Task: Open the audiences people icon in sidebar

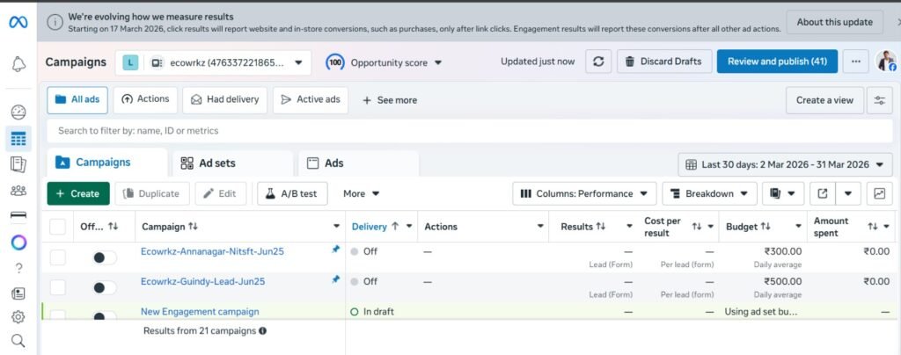Action: (18, 191)
